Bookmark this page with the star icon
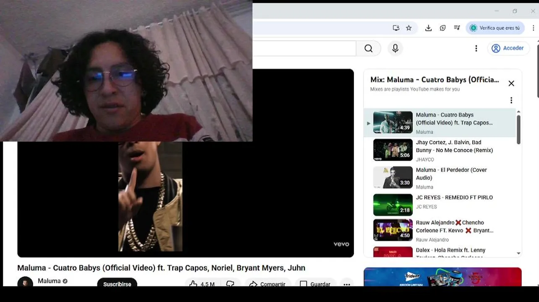 click(409, 28)
